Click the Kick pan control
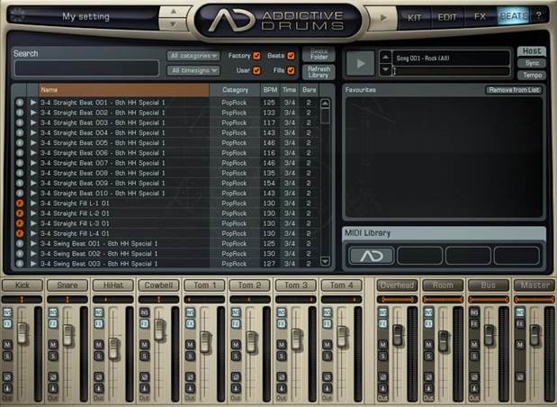The width and height of the screenshot is (557, 407). click(22, 300)
